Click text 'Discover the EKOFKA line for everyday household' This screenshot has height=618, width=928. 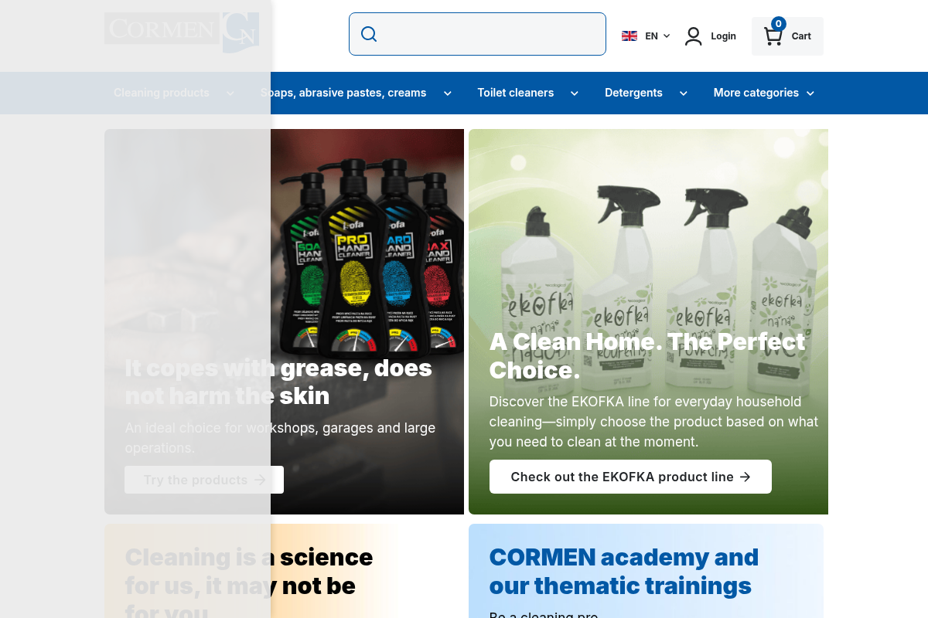pos(646,402)
